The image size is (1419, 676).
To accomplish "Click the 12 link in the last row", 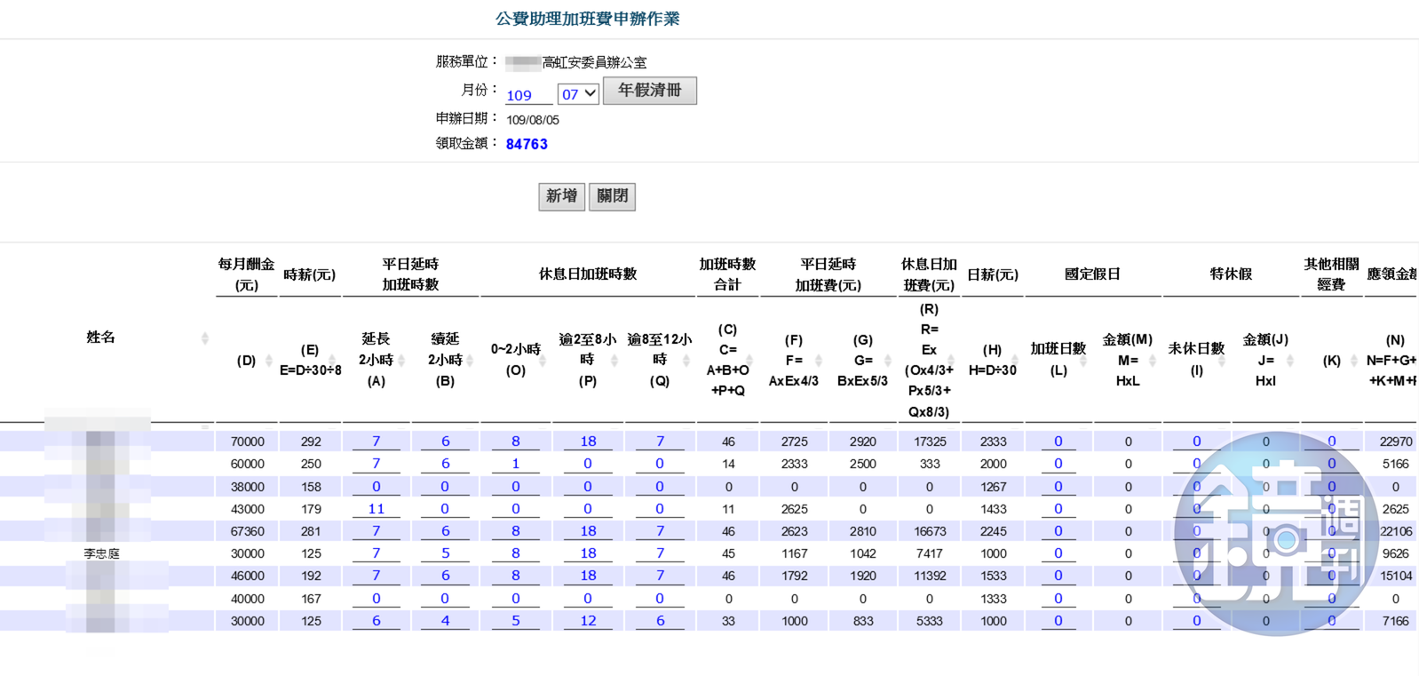I will point(588,621).
